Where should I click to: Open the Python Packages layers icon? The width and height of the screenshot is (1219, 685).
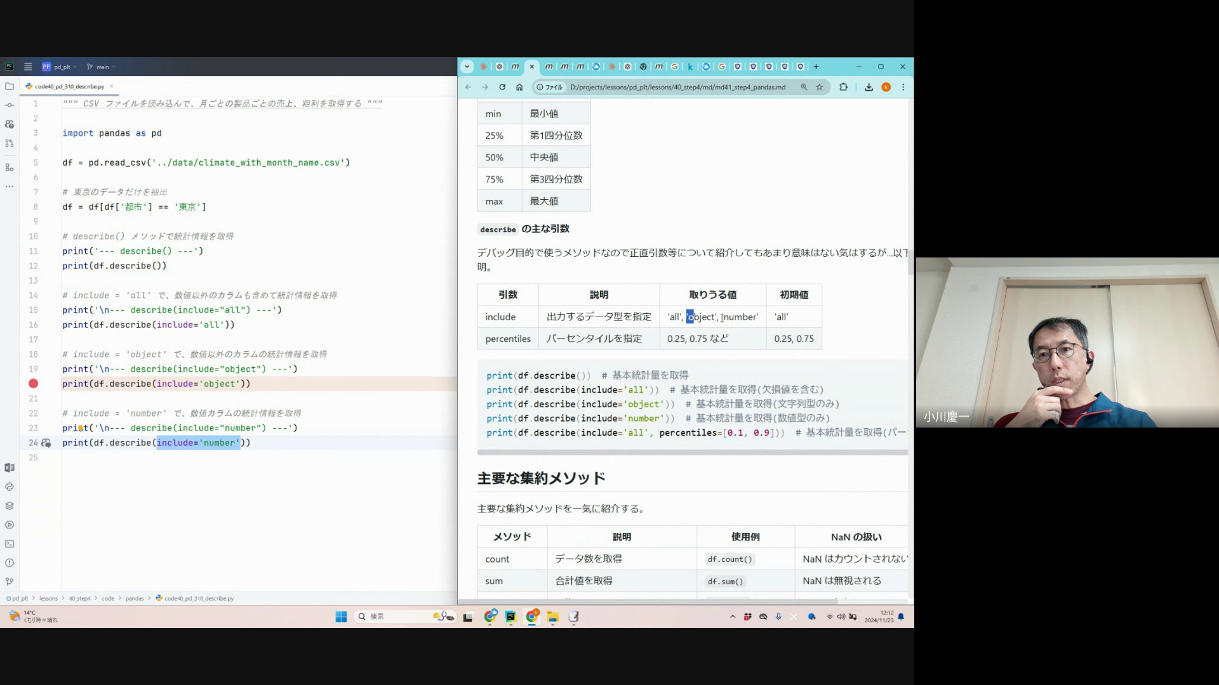[x=9, y=506]
